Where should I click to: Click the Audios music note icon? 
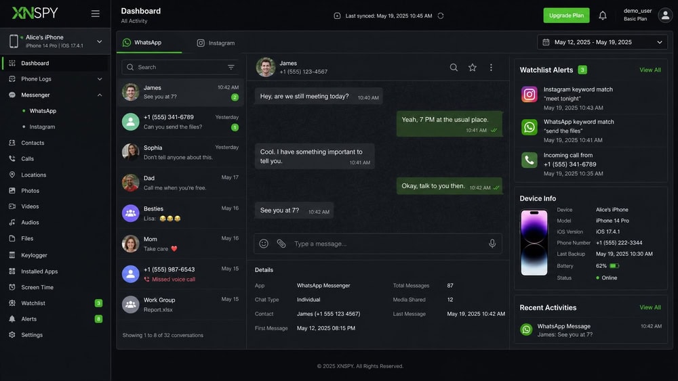click(x=12, y=222)
